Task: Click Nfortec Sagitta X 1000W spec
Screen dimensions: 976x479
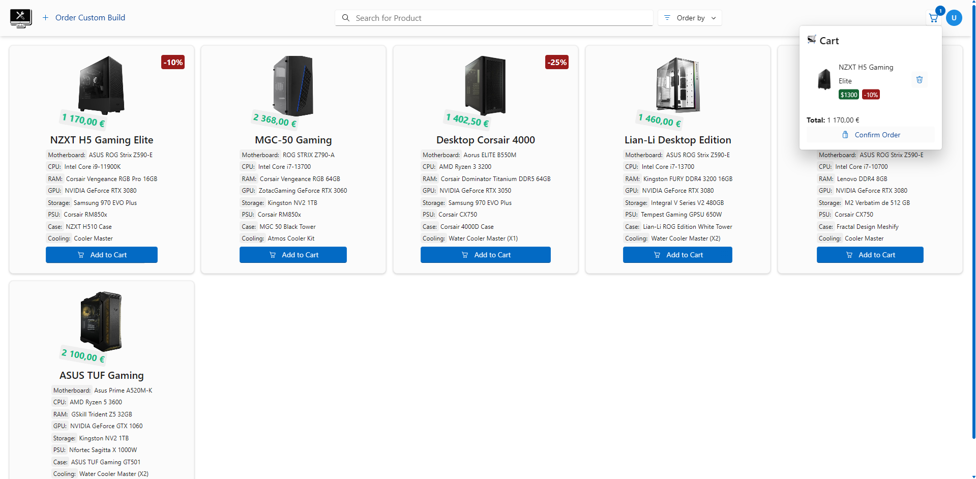Action: point(103,450)
